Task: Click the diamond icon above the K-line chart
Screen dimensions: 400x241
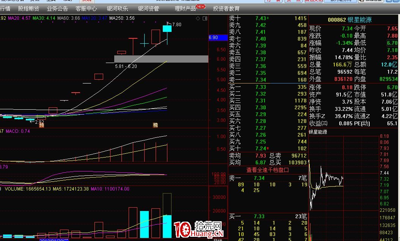Action: [x=198, y=18]
